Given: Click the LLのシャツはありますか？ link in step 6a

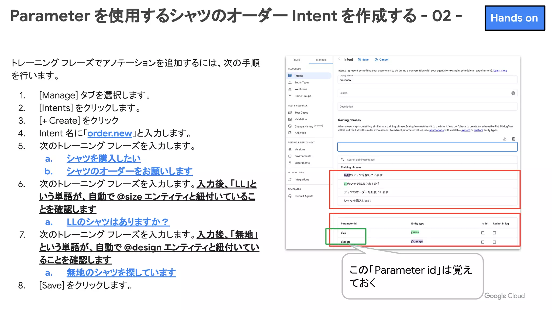Looking at the screenshot, I should 118,222.
